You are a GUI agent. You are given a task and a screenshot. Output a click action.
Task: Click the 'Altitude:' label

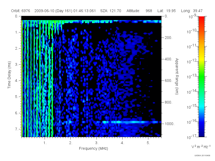coord(133,11)
